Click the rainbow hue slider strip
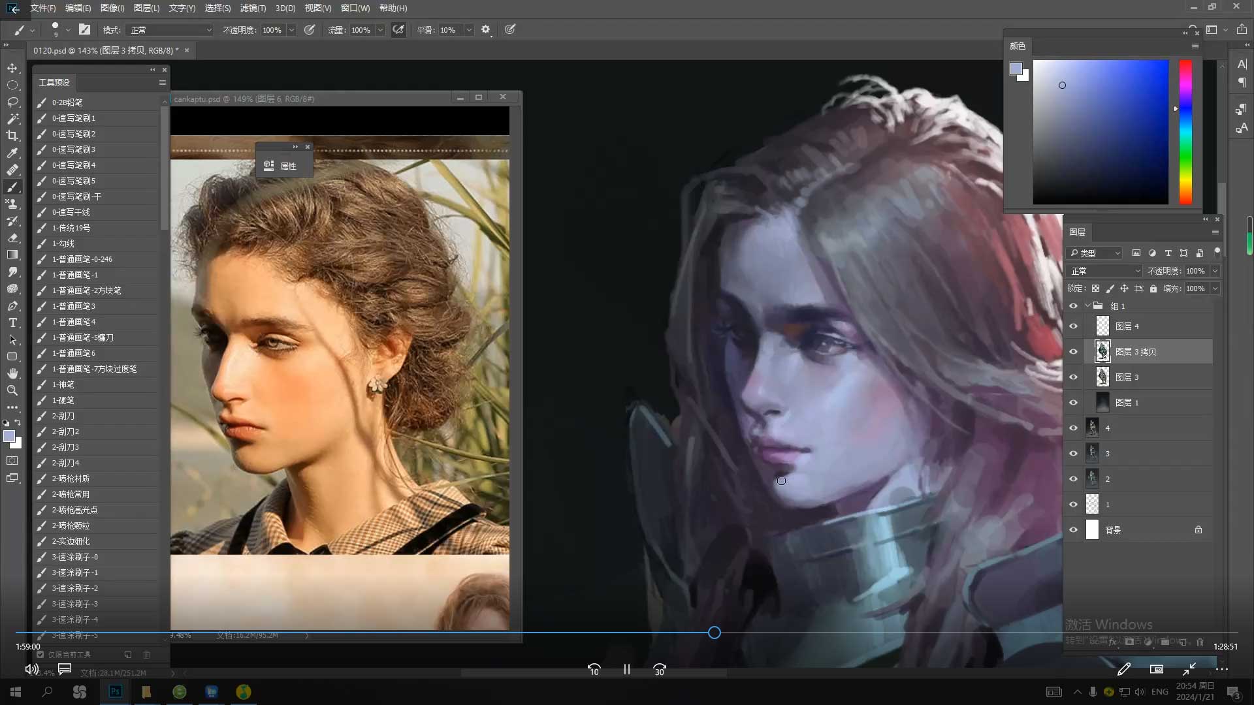 click(x=1185, y=132)
